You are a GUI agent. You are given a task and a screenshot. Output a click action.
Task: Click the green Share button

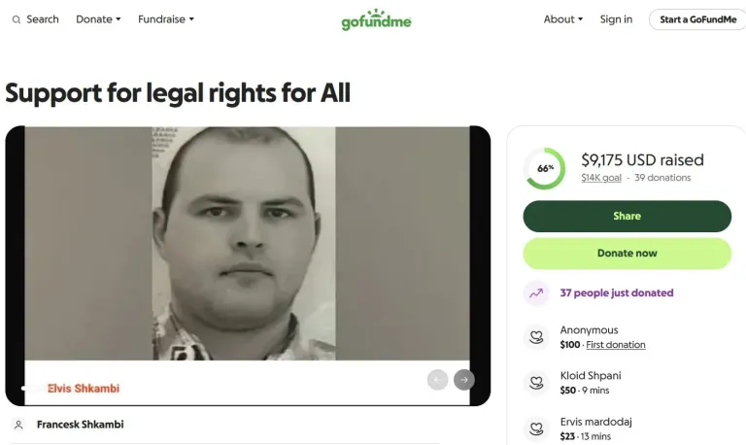click(627, 216)
